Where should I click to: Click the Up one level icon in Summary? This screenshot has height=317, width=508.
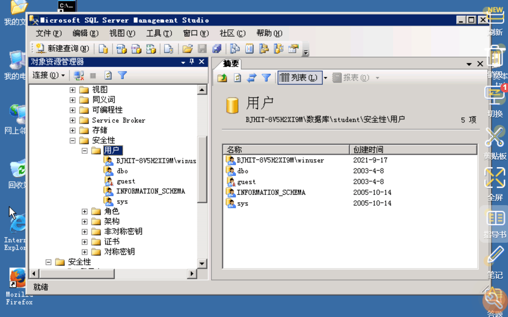(x=222, y=78)
